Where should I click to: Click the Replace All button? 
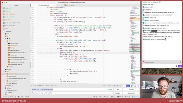pos(131,93)
